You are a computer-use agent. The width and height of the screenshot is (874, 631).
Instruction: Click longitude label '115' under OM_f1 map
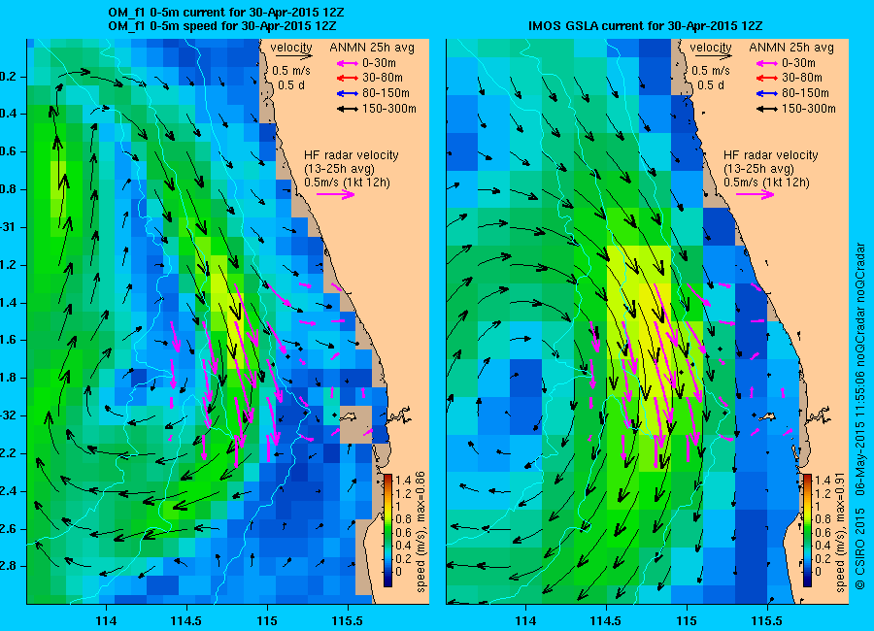coord(267,621)
